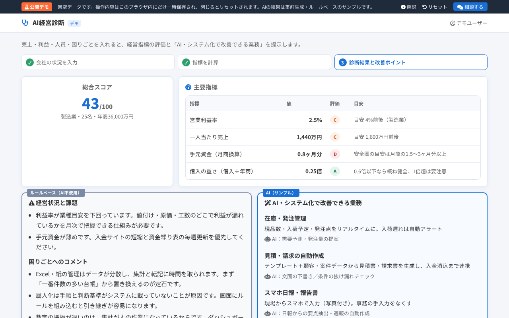The height and width of the screenshot is (318, 509).
Task: Click robot icon beside AI：日報からの要点抽出
Action: click(267, 313)
